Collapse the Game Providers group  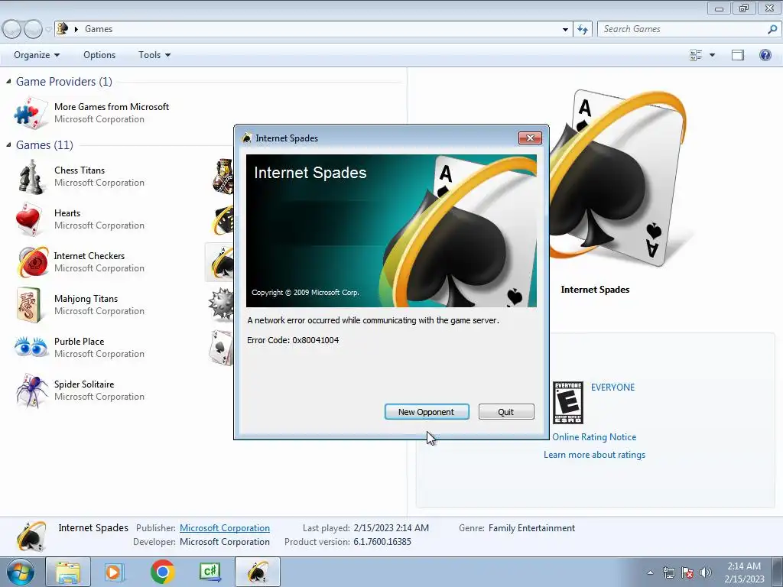coord(8,81)
